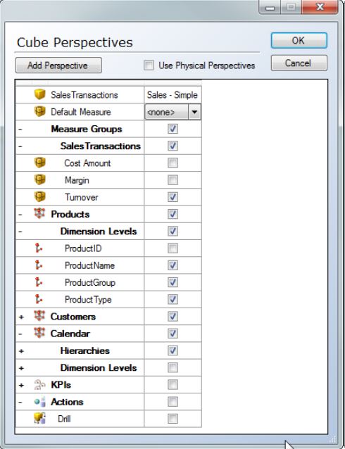Uncheck the Turnover measure checkbox
345x449 pixels.
tap(172, 197)
